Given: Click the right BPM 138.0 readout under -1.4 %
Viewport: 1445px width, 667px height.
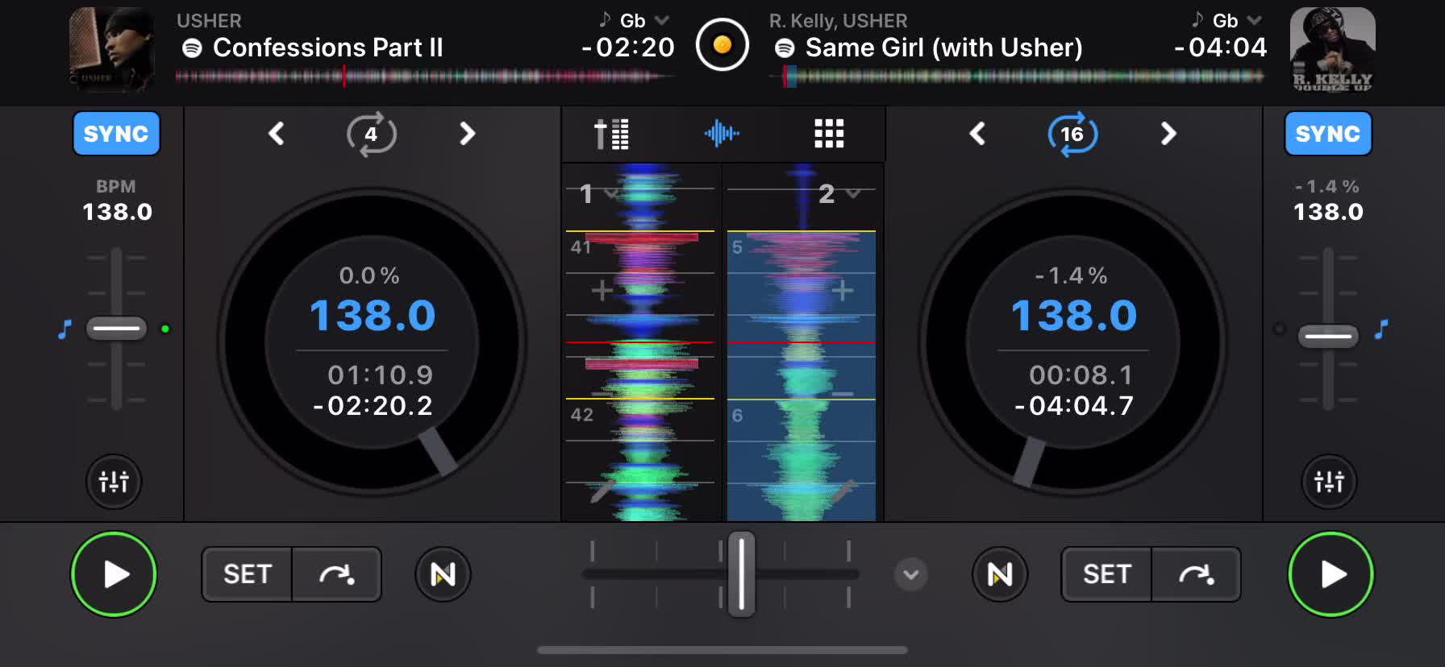Looking at the screenshot, I should 1328,212.
